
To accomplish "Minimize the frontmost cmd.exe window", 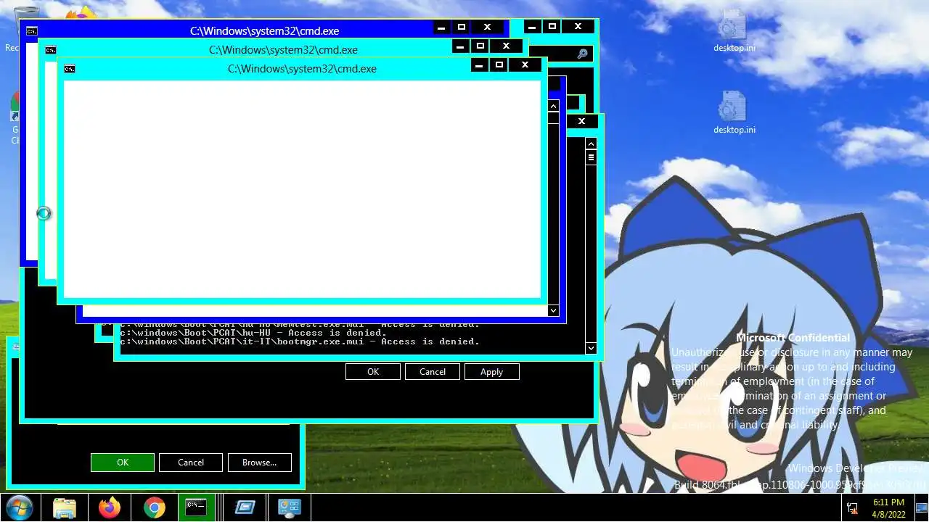I will point(480,65).
